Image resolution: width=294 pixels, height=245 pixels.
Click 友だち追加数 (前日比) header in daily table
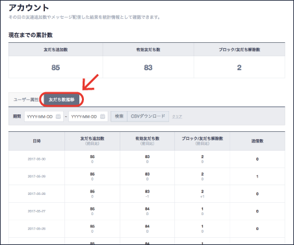click(x=92, y=140)
